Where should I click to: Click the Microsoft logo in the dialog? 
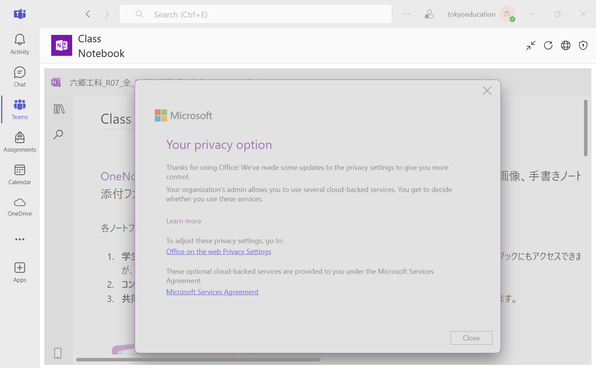point(184,116)
